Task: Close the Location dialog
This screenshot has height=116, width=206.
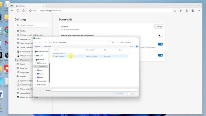Action: 137,38
